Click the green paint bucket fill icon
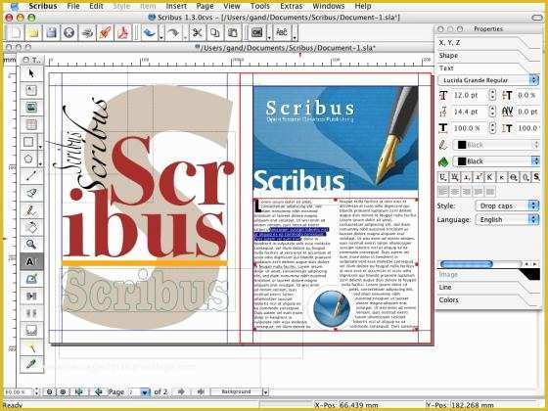This screenshot has height=411, width=548. click(x=443, y=161)
